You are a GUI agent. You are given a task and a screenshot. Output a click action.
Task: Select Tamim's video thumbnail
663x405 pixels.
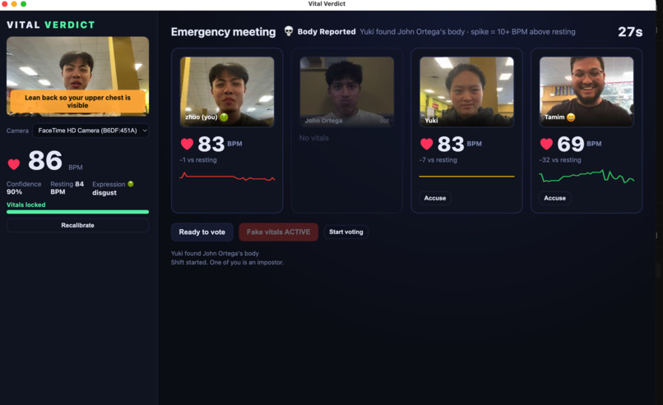[x=586, y=92]
